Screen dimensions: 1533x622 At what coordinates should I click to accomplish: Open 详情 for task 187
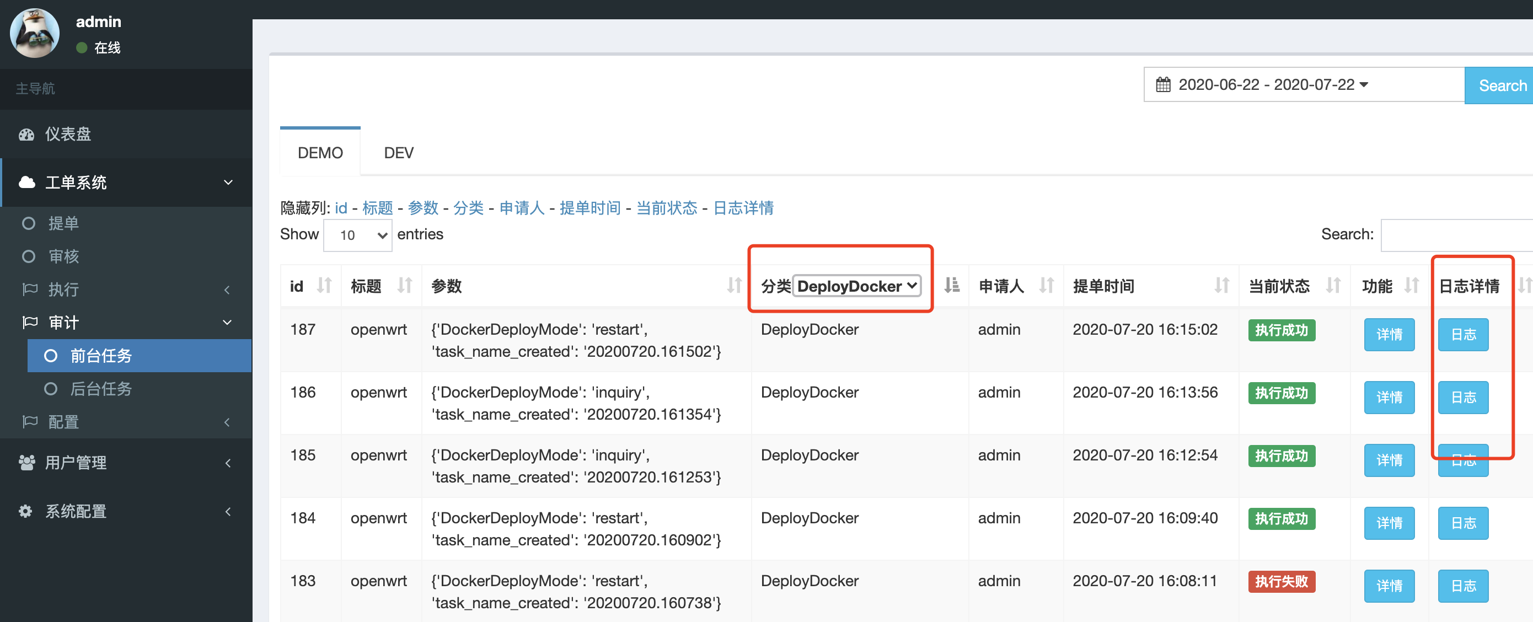(x=1389, y=335)
